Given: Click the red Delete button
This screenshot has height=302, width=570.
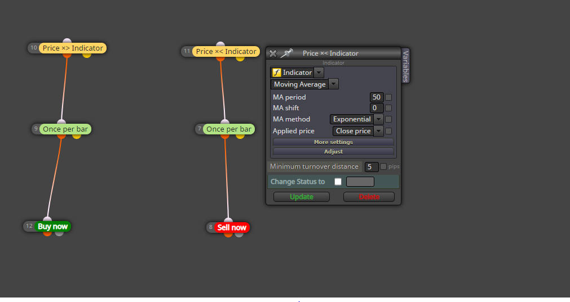Looking at the screenshot, I should coord(369,197).
